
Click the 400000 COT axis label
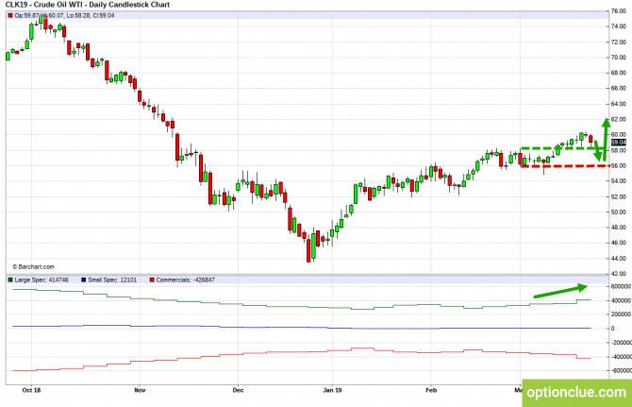point(621,300)
